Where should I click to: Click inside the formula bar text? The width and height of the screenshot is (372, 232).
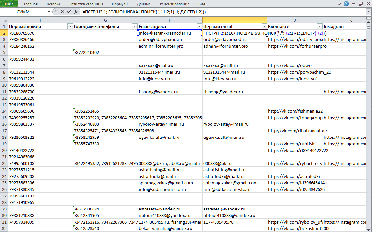click(144, 12)
